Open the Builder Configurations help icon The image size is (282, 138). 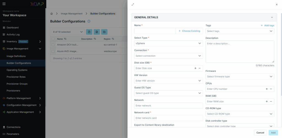pyautogui.click(x=89, y=21)
